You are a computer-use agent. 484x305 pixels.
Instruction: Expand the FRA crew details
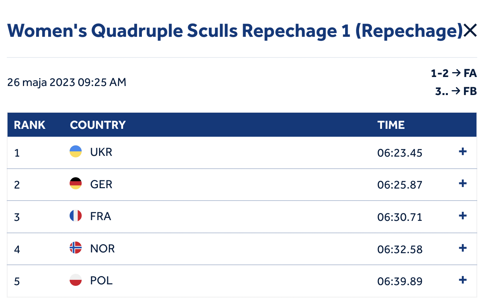[463, 216]
